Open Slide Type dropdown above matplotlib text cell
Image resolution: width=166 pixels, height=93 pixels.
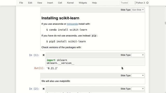tap(138, 75)
